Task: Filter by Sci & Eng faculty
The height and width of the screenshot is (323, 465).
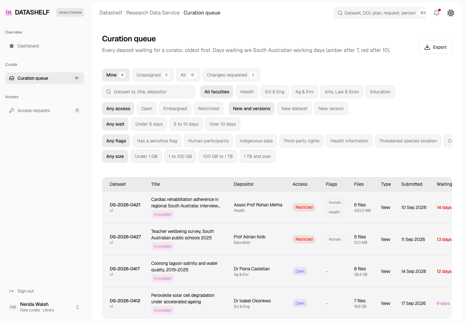Action: 274,92
